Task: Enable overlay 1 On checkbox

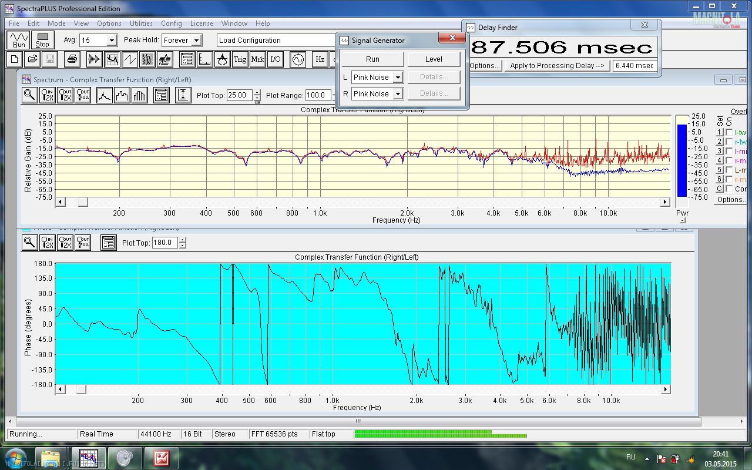Action: point(729,133)
